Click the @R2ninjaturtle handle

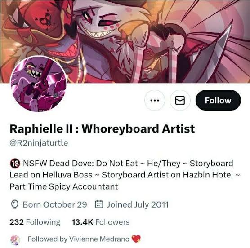tap(39, 143)
